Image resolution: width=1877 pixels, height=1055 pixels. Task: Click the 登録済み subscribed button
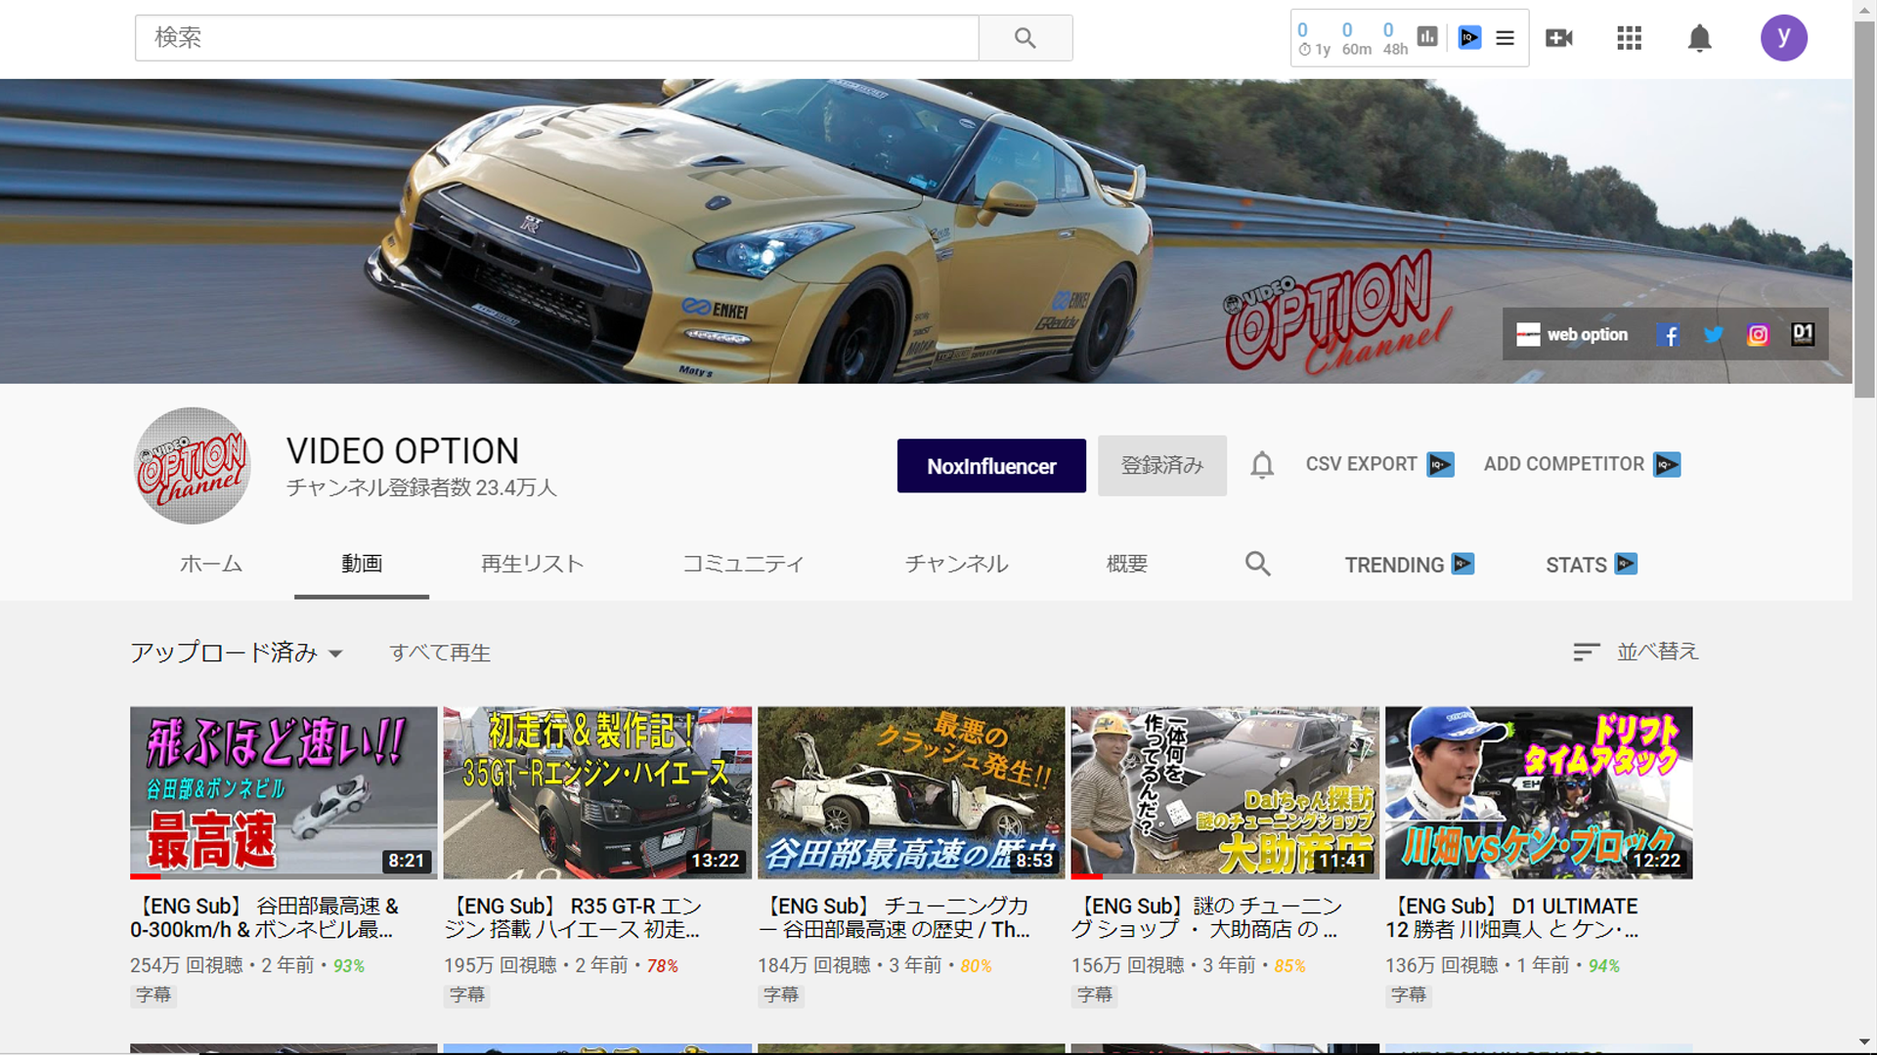[1161, 465]
